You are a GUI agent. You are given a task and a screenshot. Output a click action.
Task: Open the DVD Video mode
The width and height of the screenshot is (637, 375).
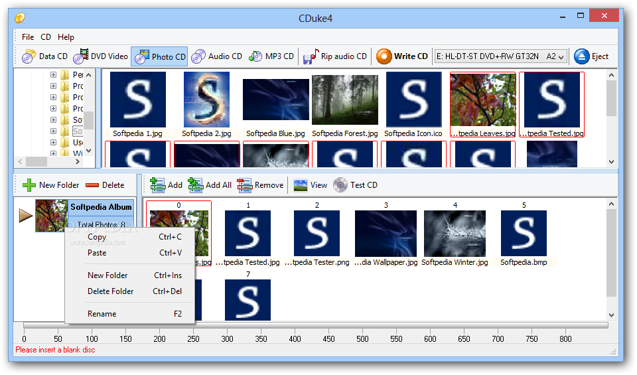click(100, 56)
